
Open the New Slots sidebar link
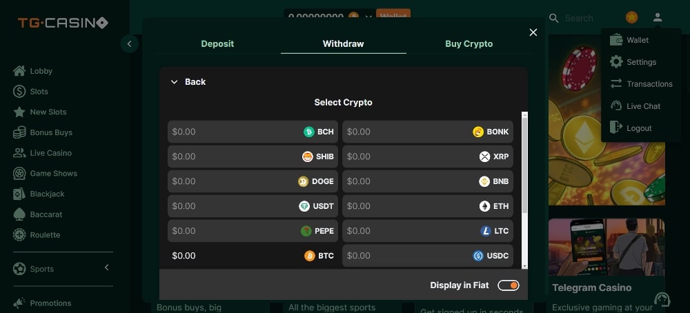[48, 112]
